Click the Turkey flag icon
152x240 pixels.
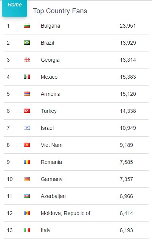click(x=27, y=111)
